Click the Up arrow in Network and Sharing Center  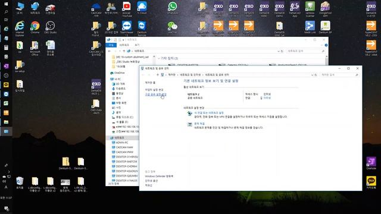click(x=158, y=75)
